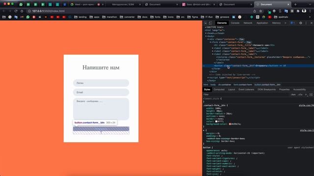
Task: Switch to the pinned WhatsApp tab
Action: coord(21,4)
